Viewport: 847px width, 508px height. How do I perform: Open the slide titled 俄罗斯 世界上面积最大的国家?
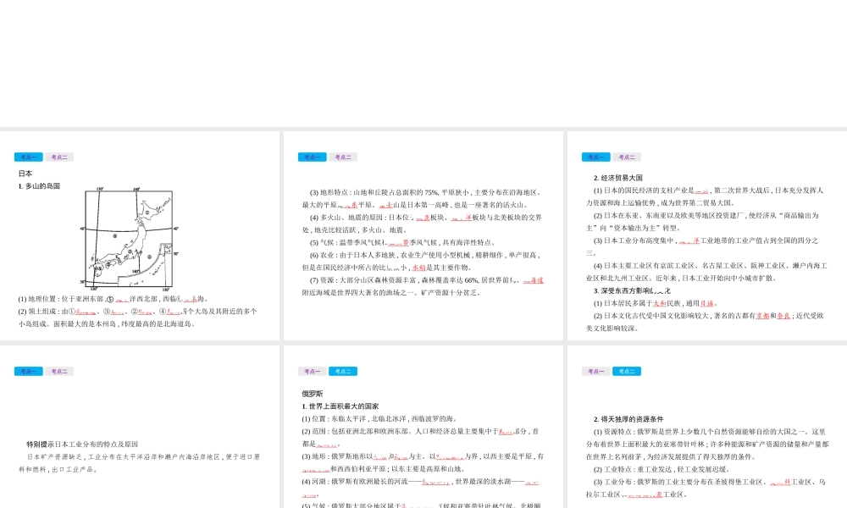[423, 427]
